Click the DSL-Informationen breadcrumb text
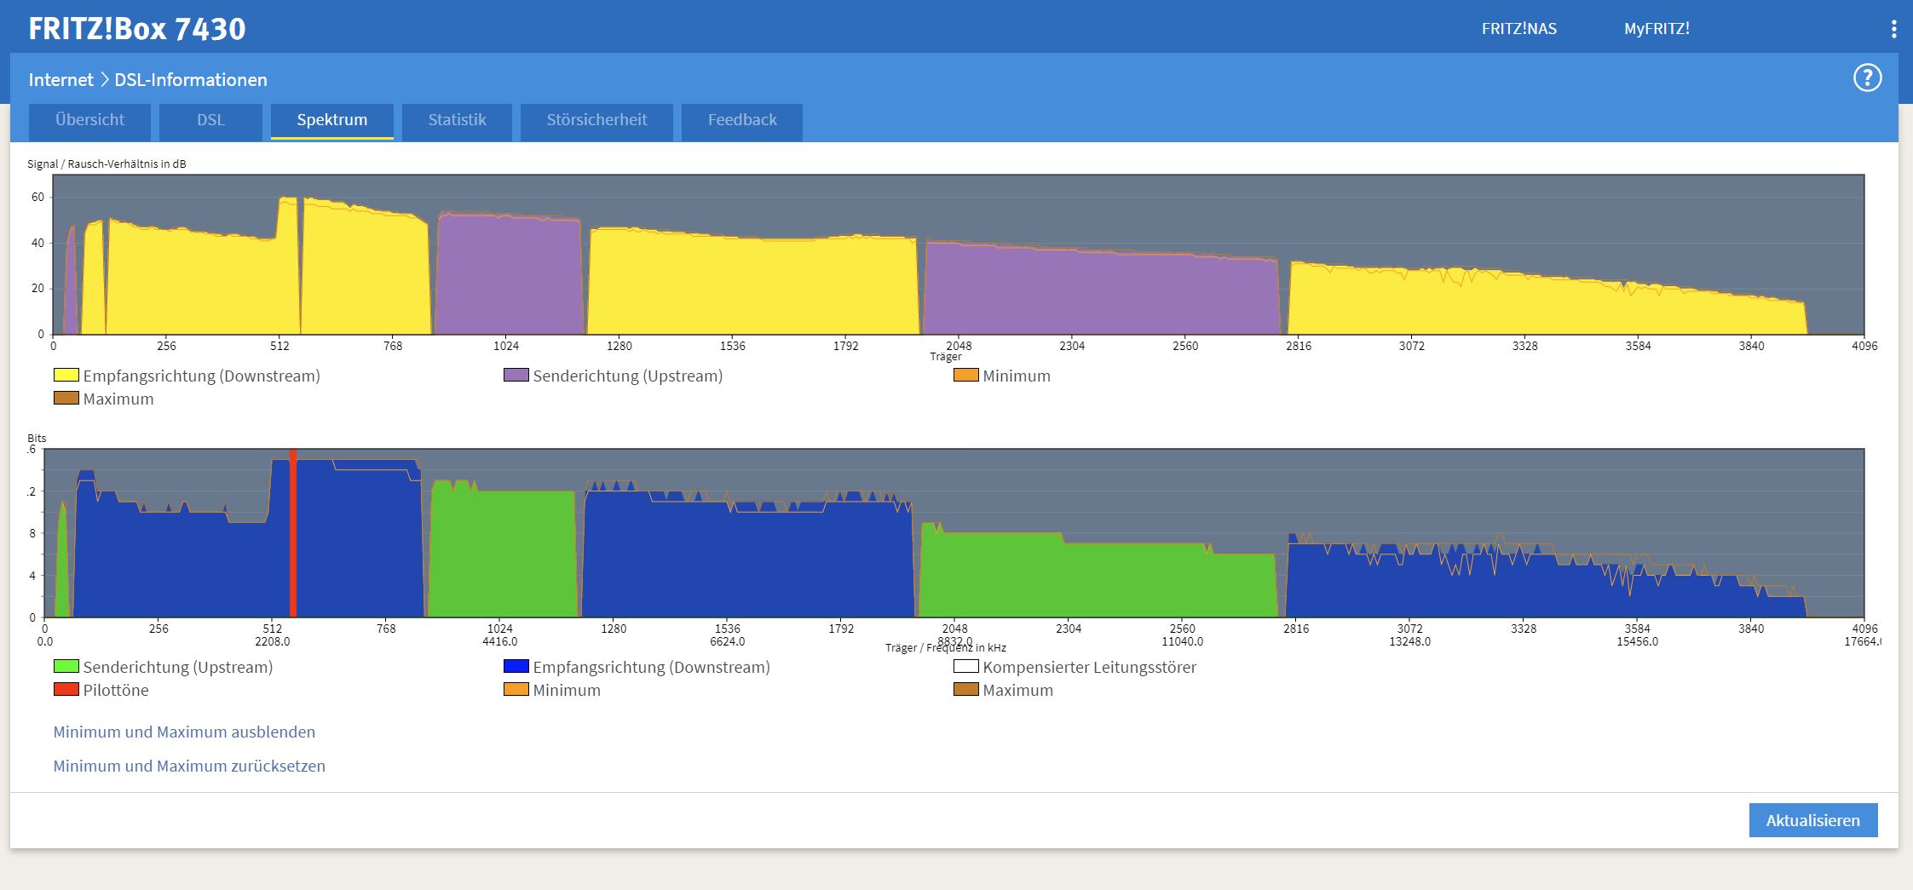This screenshot has width=1913, height=890. (x=191, y=79)
